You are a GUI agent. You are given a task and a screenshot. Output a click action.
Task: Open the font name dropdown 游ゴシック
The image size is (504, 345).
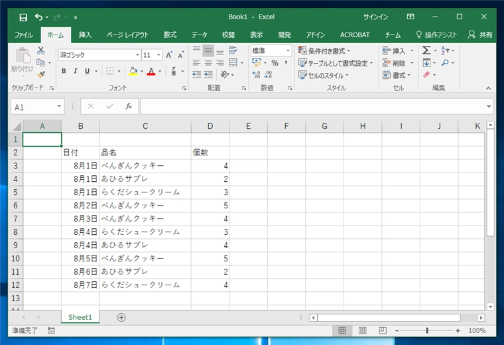click(99, 55)
